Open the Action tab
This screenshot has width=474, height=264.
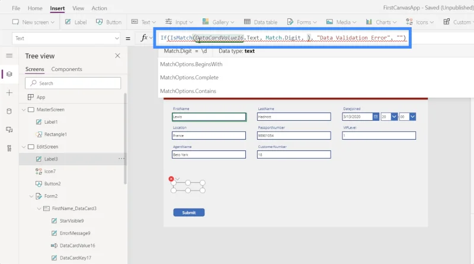[x=99, y=8]
